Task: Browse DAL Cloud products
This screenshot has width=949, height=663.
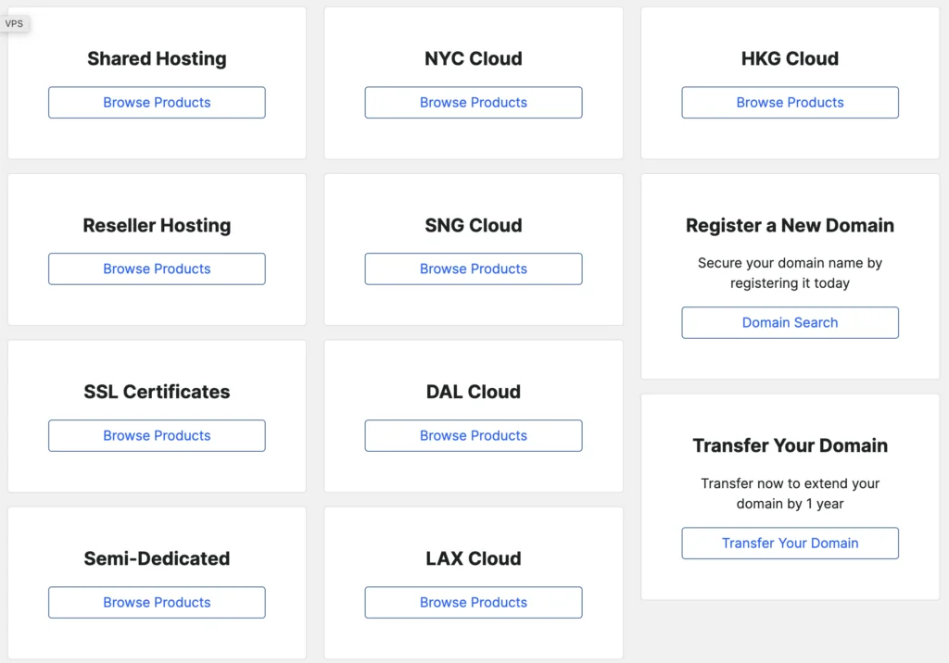Action: pyautogui.click(x=474, y=435)
